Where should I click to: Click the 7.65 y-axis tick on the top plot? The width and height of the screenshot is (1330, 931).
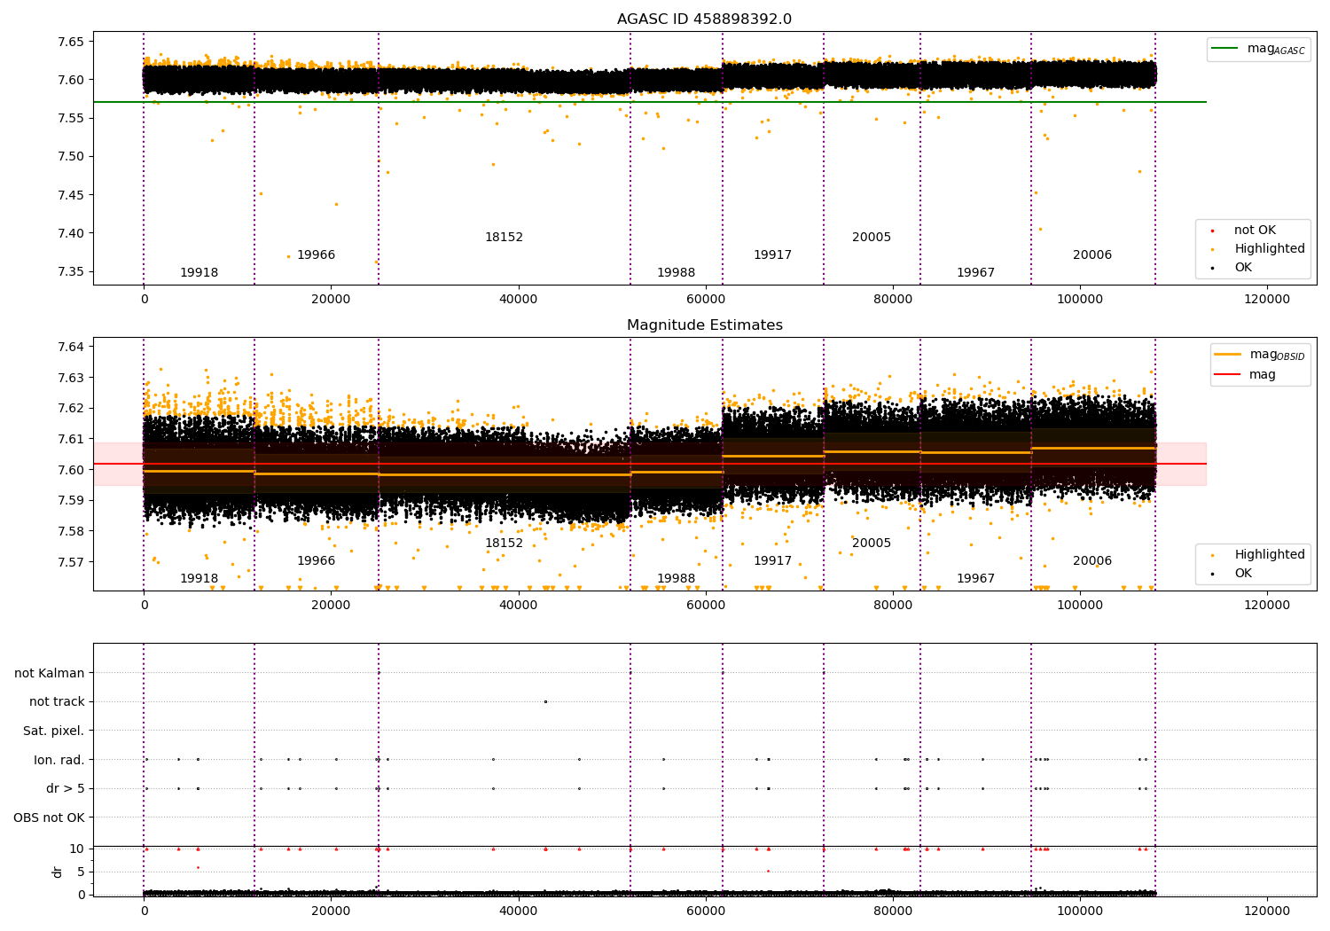point(71,42)
